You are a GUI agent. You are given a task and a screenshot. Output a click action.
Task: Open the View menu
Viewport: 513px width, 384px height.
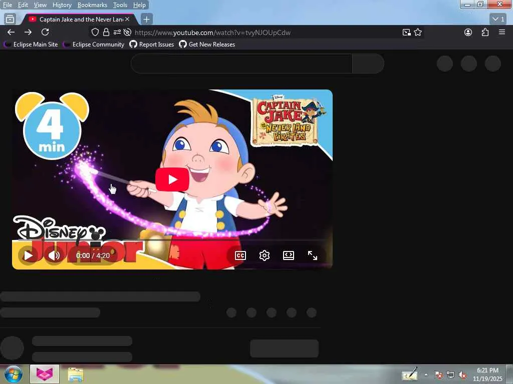pos(40,5)
